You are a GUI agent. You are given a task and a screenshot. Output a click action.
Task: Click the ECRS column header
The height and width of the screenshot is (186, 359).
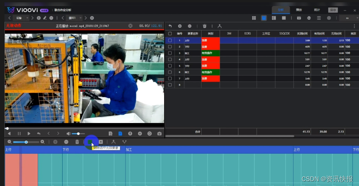click(x=247, y=33)
